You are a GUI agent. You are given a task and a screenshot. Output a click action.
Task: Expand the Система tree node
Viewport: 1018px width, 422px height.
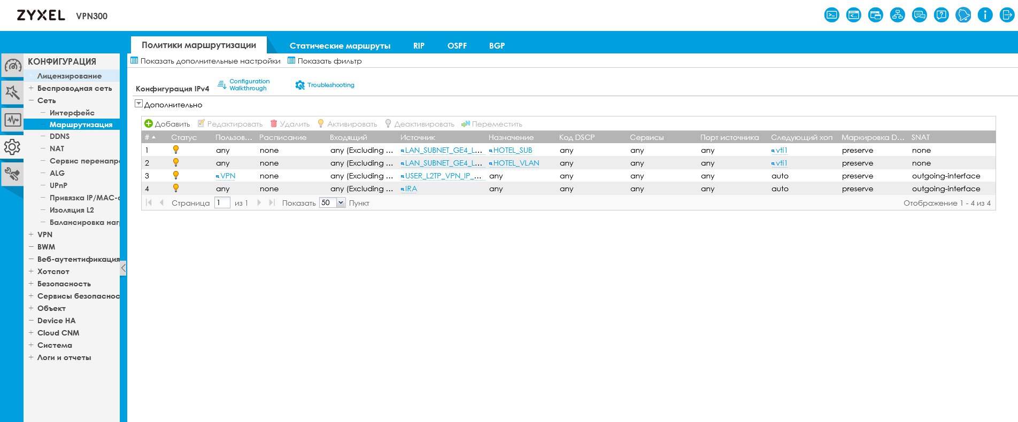[31, 345]
